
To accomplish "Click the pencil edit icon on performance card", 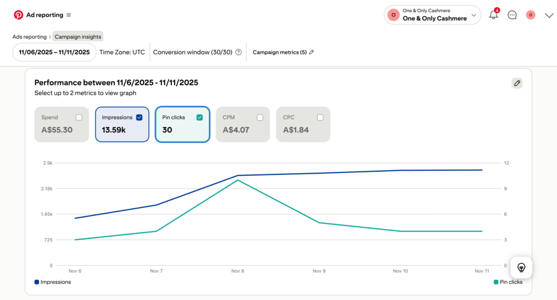I will click(x=517, y=83).
